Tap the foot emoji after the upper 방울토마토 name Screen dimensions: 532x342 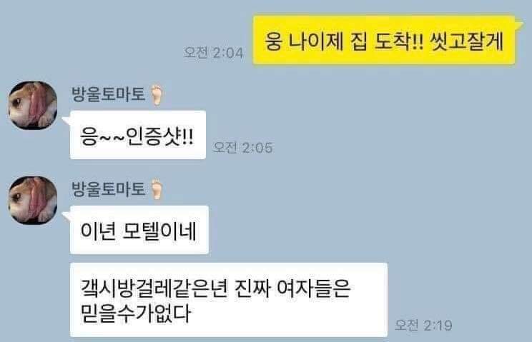[157, 94]
